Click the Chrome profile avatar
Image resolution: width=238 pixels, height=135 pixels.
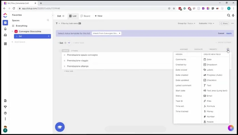(229, 9)
